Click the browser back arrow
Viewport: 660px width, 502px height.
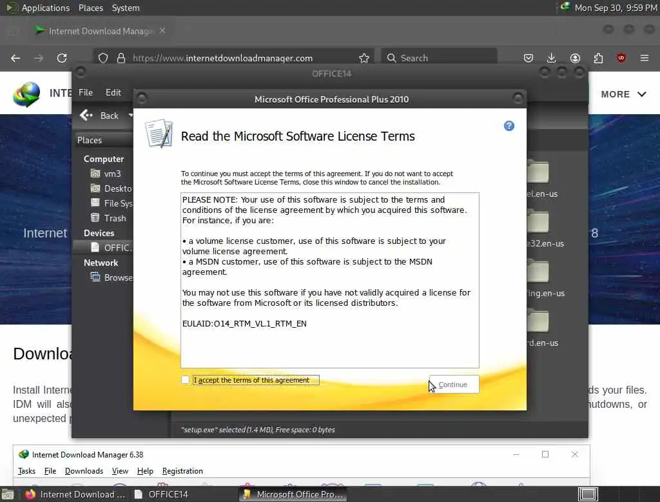[15, 58]
